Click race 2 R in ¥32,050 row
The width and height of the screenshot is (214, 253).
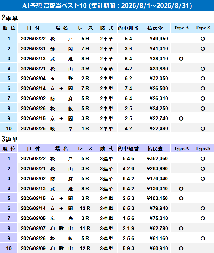[85, 78]
